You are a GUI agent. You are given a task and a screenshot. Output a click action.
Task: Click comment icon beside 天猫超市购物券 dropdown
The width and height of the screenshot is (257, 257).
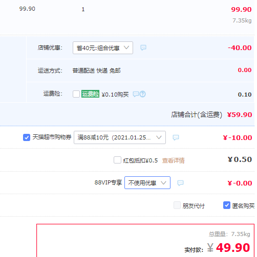point(176,137)
